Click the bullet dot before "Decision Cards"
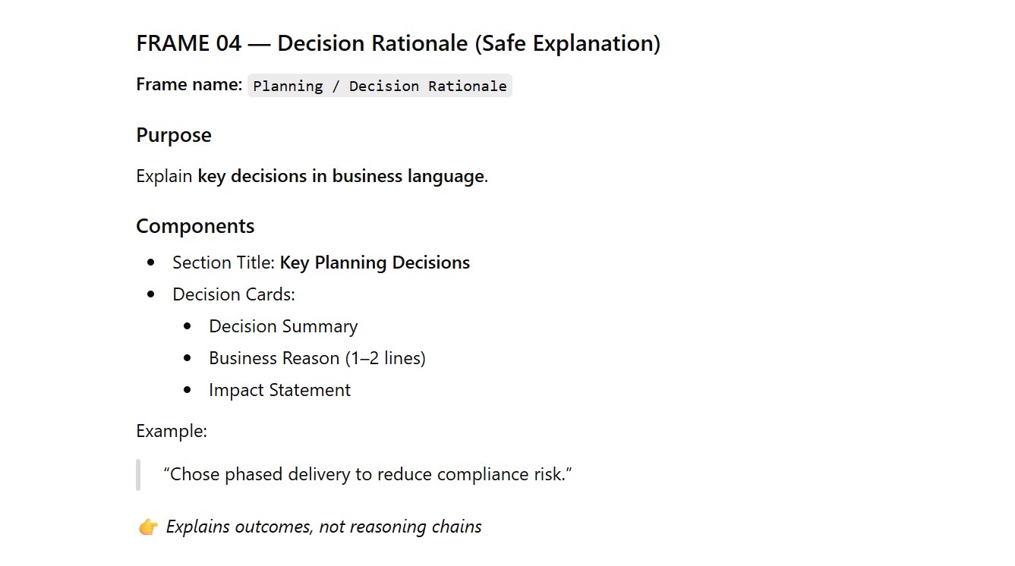The width and height of the screenshot is (1015, 566). 151,294
